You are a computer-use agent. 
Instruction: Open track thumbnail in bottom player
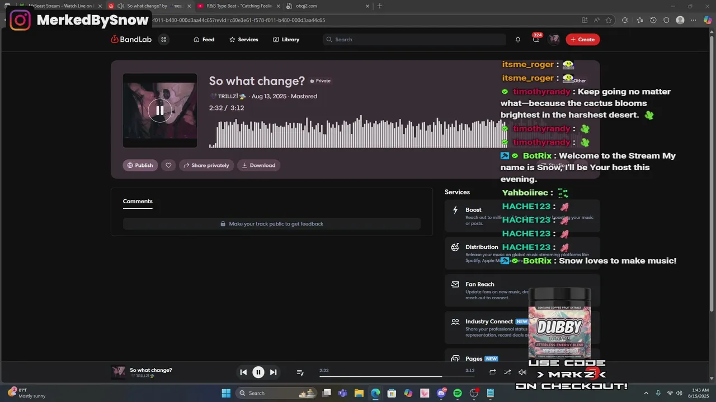coord(119,372)
